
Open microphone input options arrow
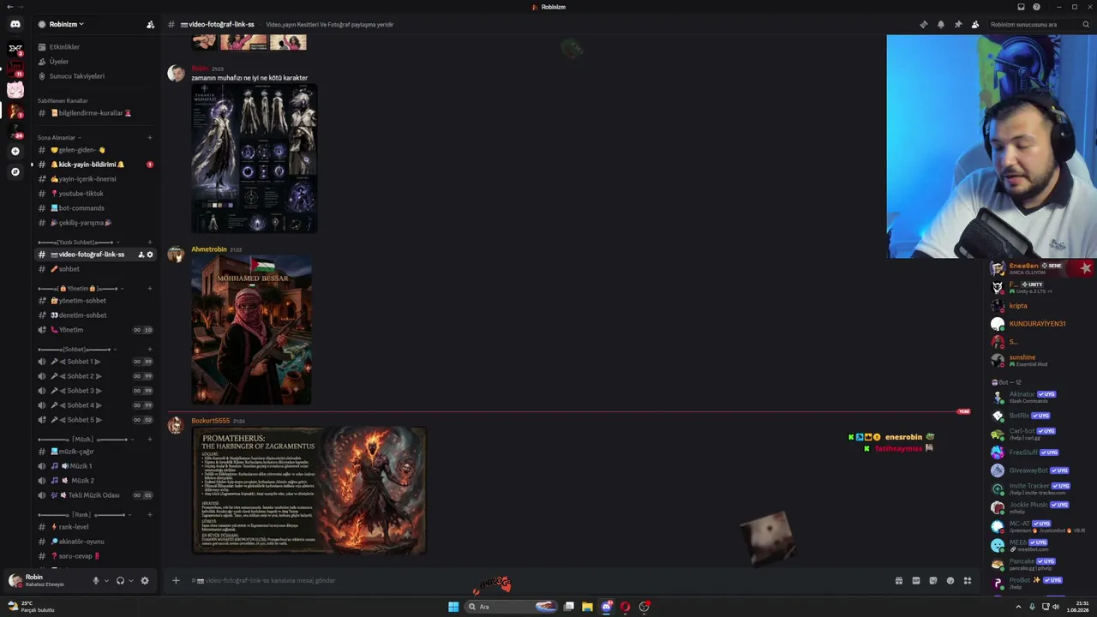pyautogui.click(x=106, y=580)
